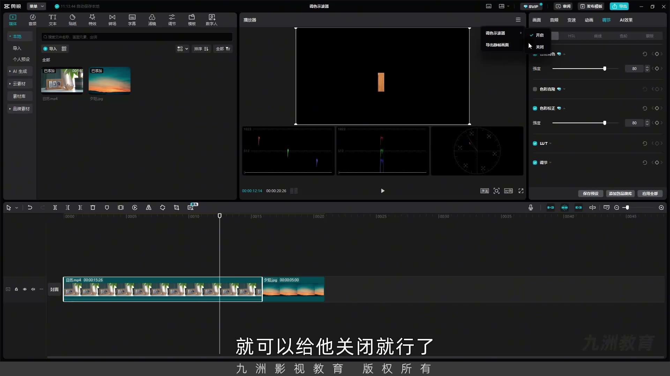Click the microphone record icon

(530, 207)
